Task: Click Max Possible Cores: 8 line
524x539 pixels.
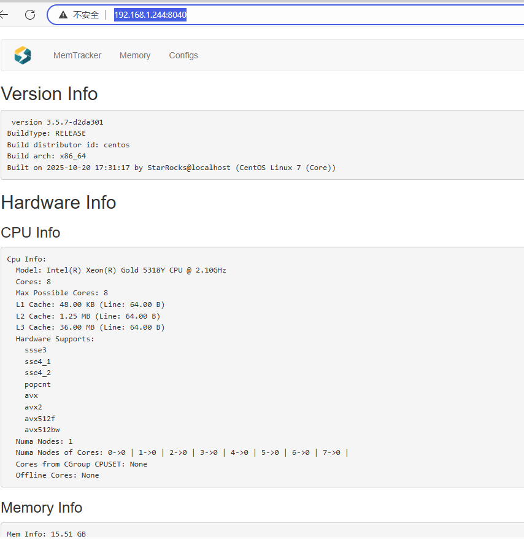Action: [x=62, y=293]
